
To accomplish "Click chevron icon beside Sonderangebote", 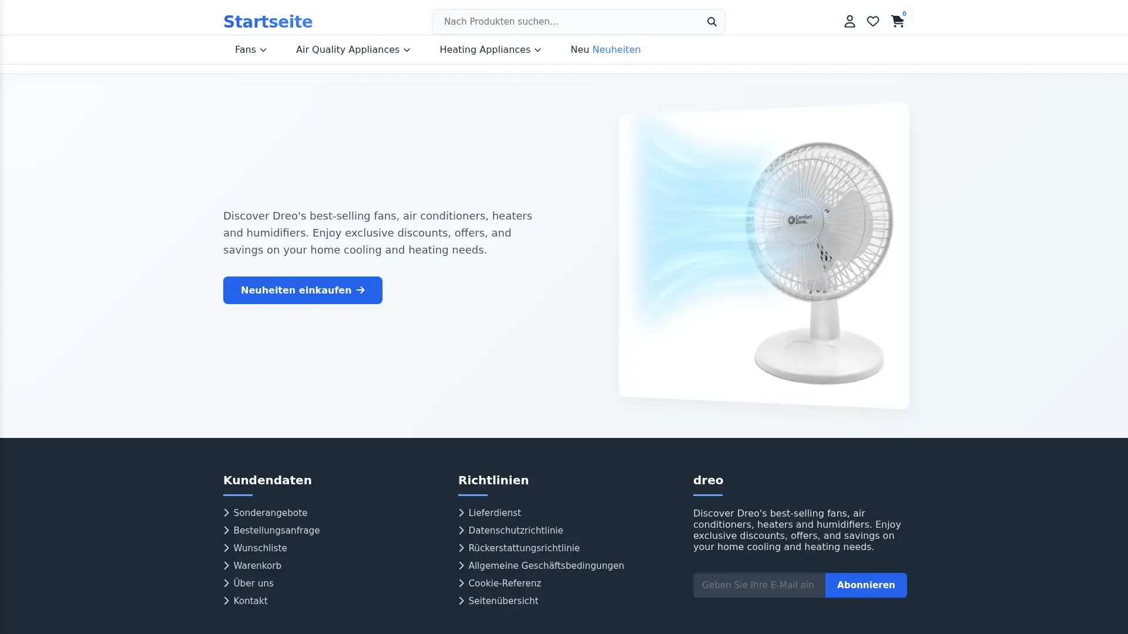I will click(226, 513).
